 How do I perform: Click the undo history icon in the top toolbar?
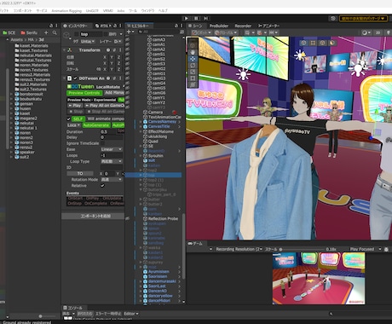tap(333, 18)
